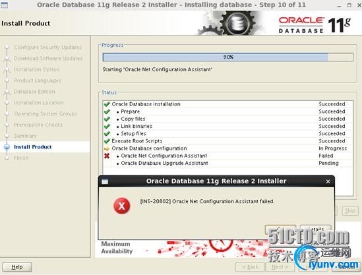Click green check for Oracle Database installation
362x275 pixels.
(107, 104)
